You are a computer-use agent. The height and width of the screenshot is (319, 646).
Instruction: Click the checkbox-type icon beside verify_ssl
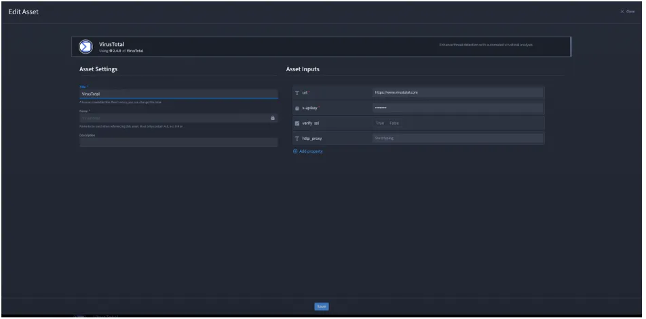(x=297, y=124)
